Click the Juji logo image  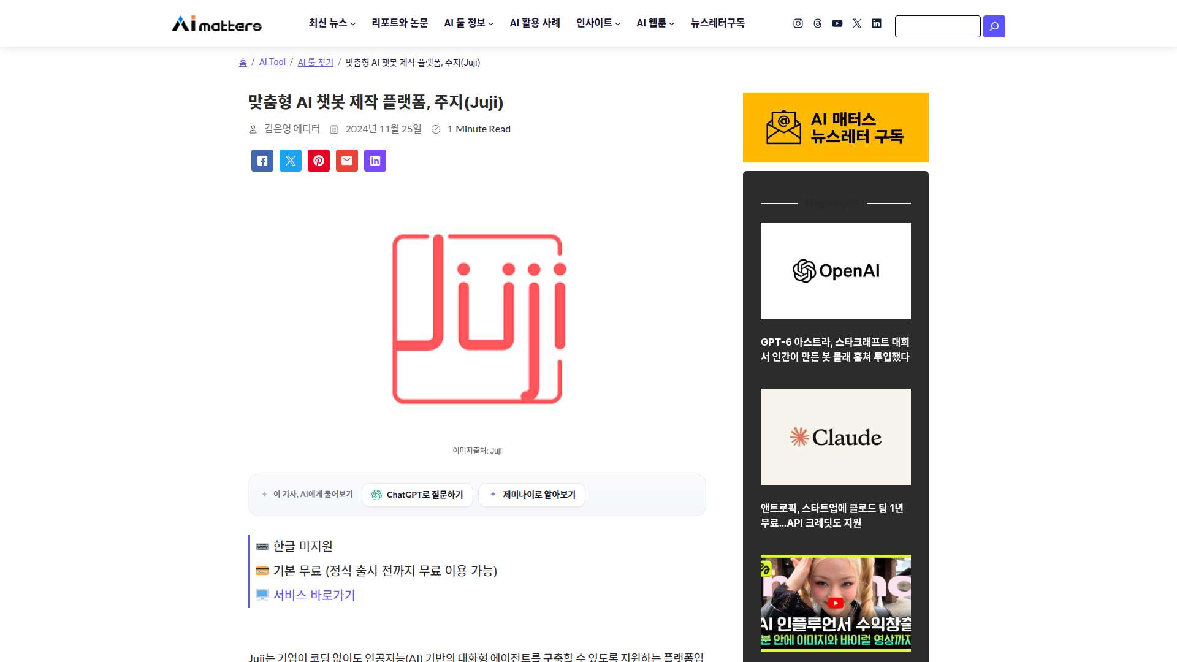[x=478, y=319]
